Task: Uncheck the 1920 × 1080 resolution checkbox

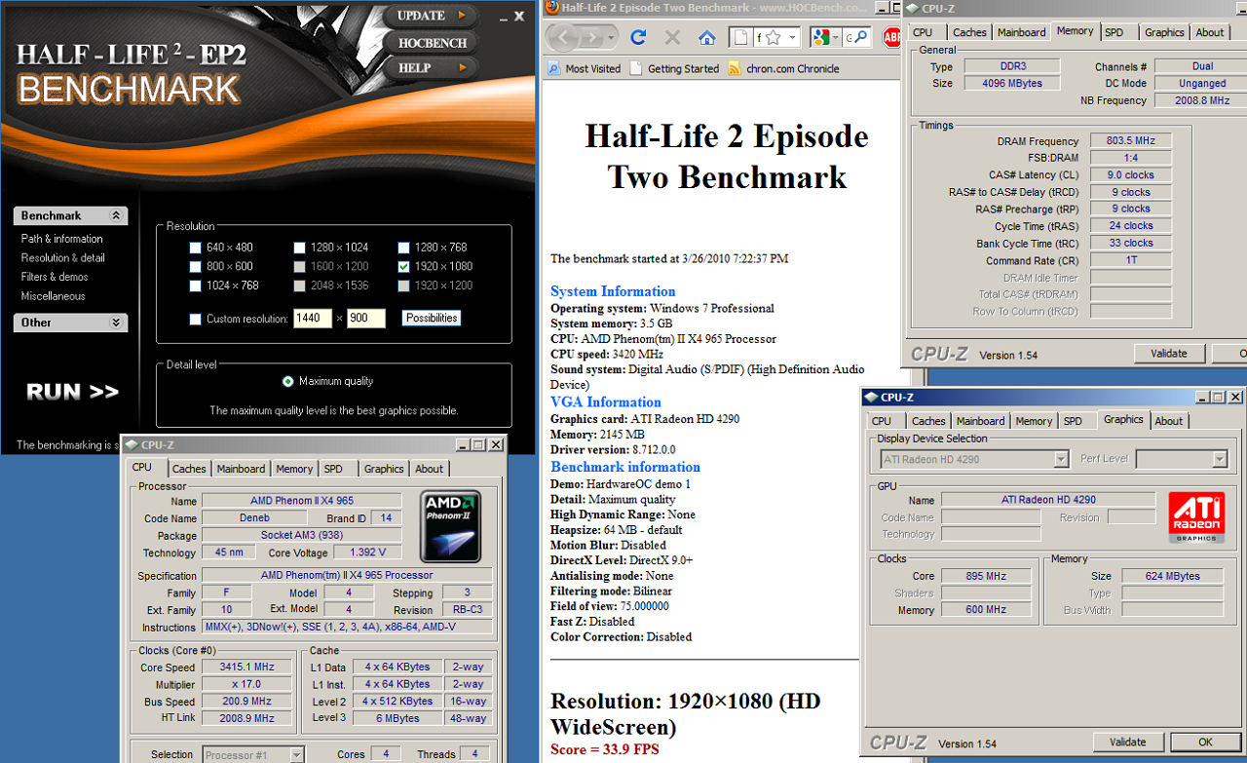Action: [403, 266]
